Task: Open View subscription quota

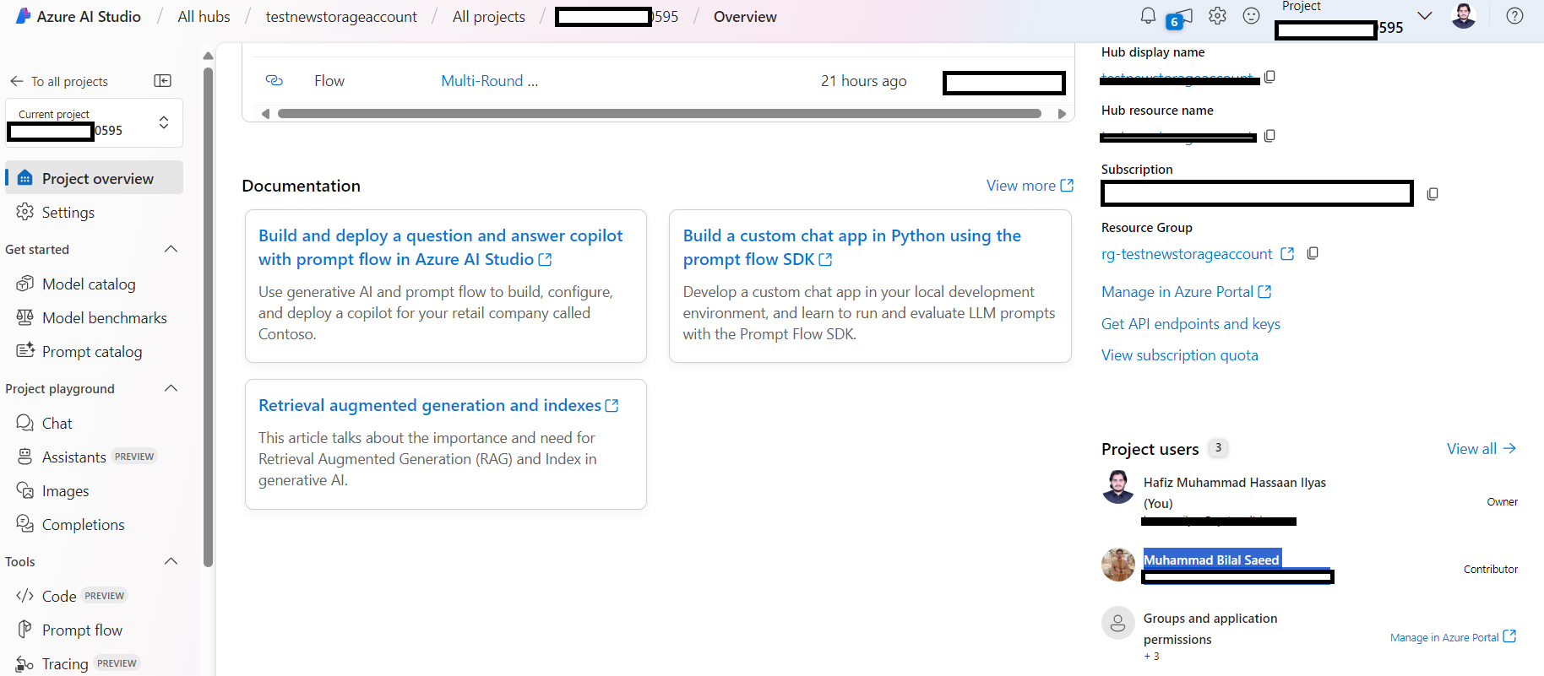Action: [1180, 355]
